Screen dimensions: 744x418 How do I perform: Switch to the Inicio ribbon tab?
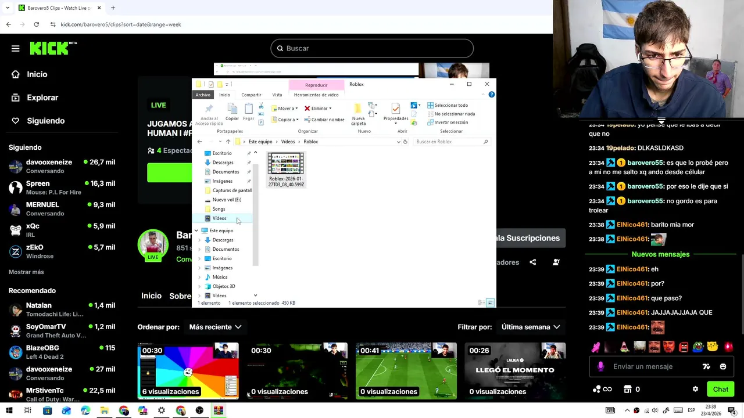coord(224,95)
